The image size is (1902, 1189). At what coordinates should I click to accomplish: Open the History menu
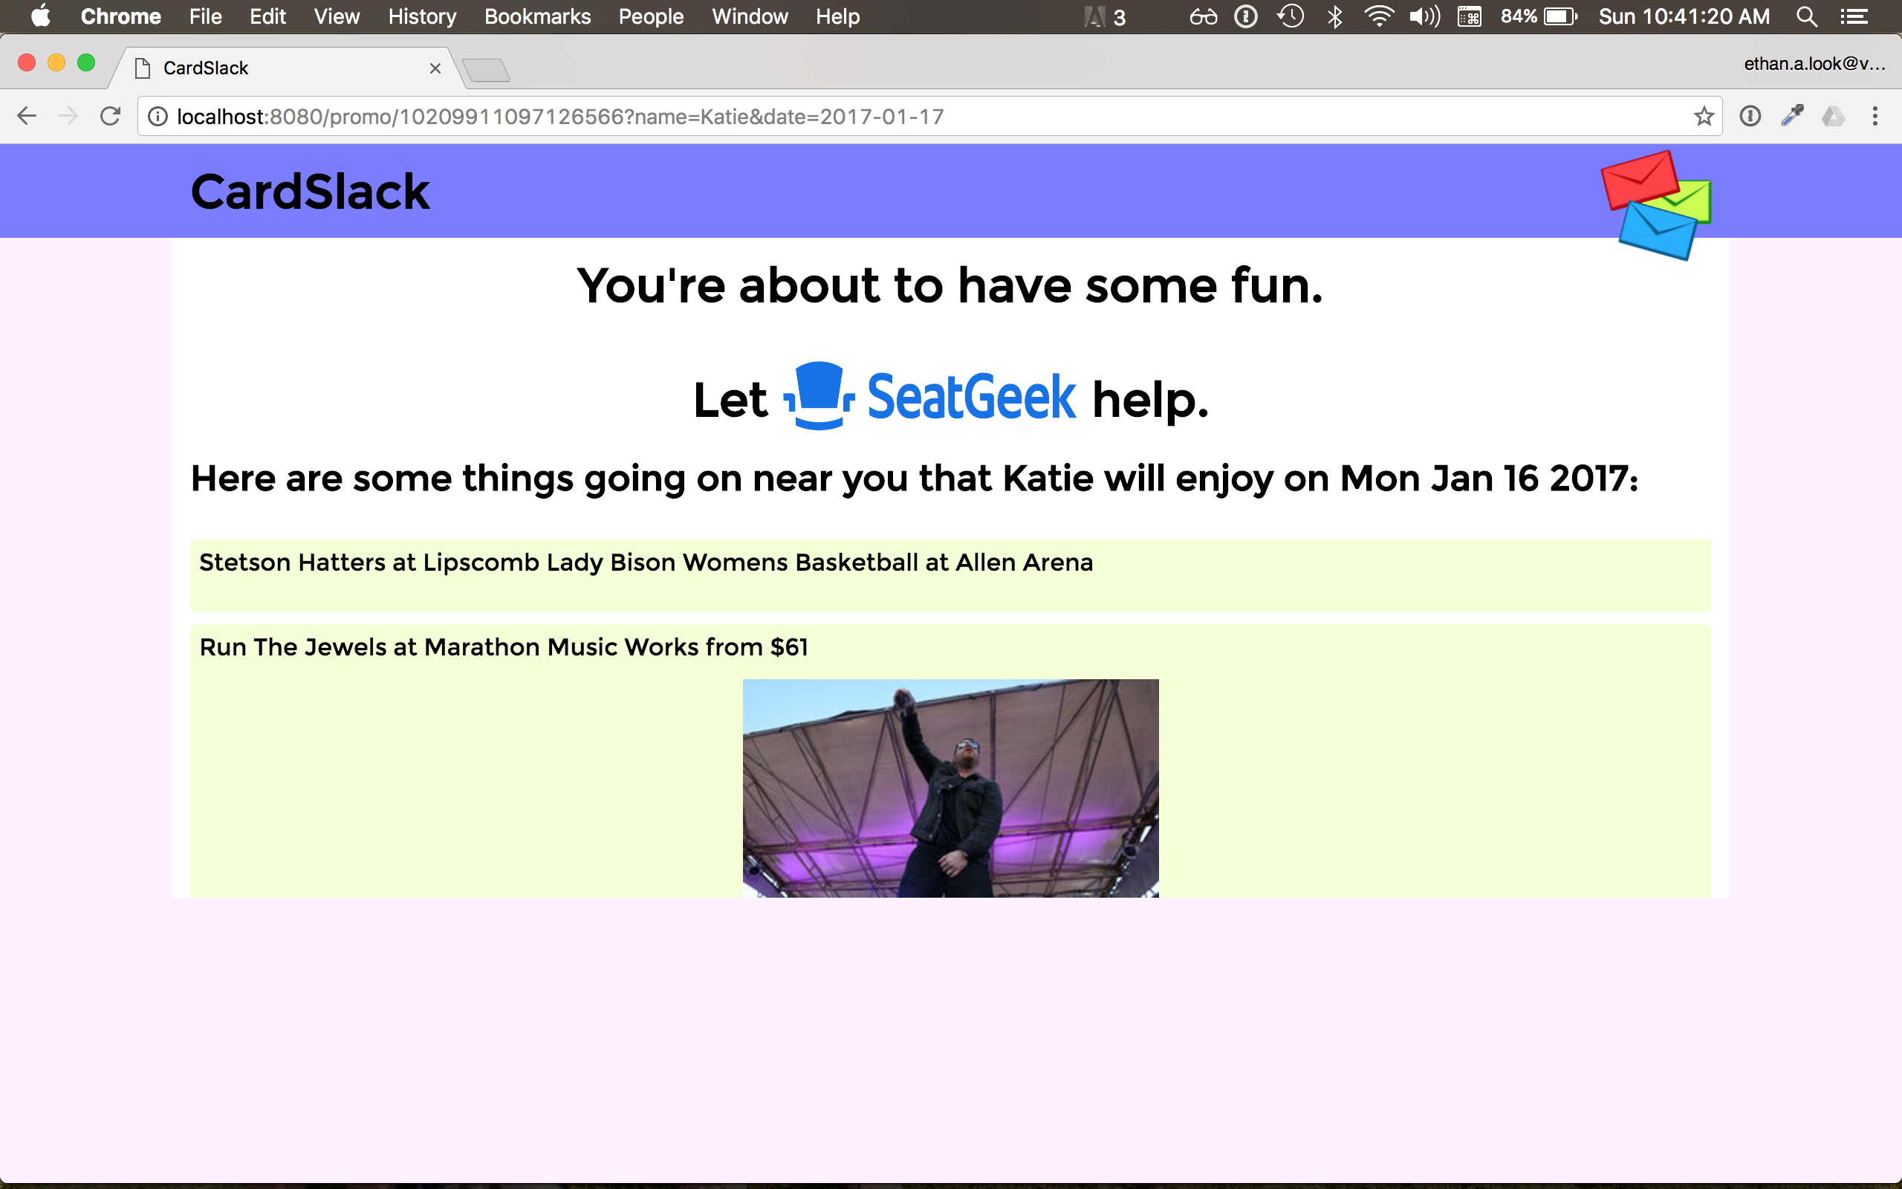pos(421,16)
